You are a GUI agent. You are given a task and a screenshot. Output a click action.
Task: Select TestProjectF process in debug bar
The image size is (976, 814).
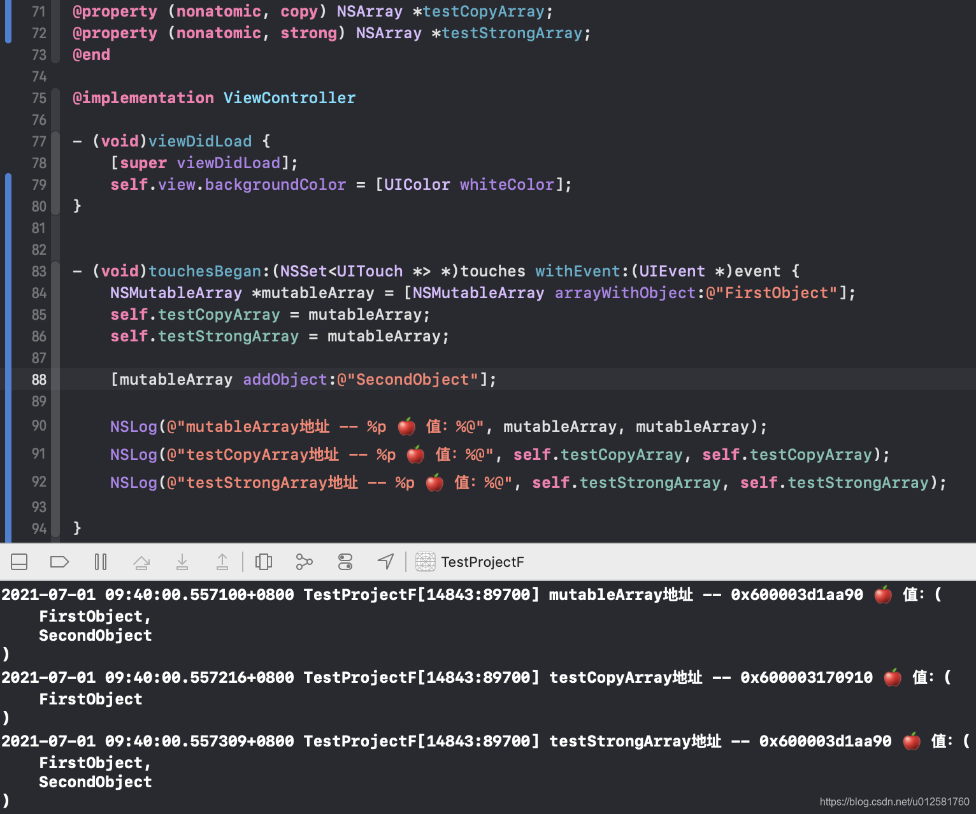[x=470, y=562]
